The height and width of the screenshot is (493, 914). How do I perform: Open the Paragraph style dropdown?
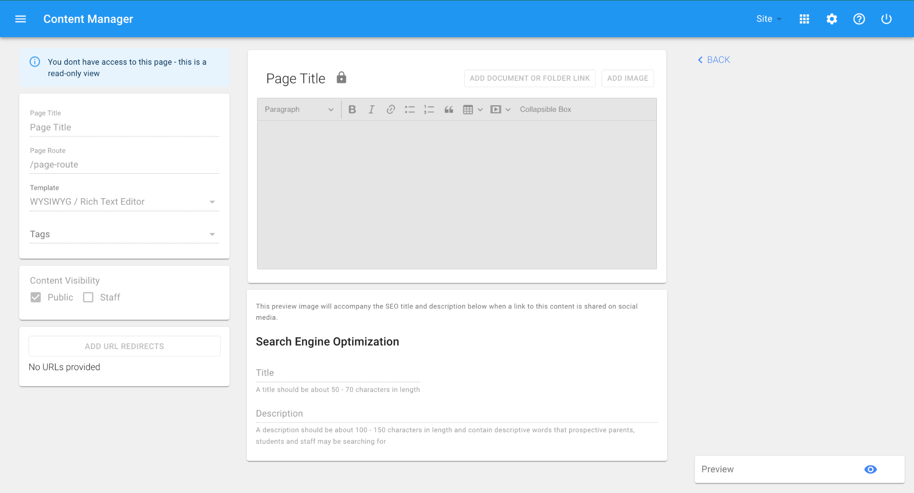(299, 109)
